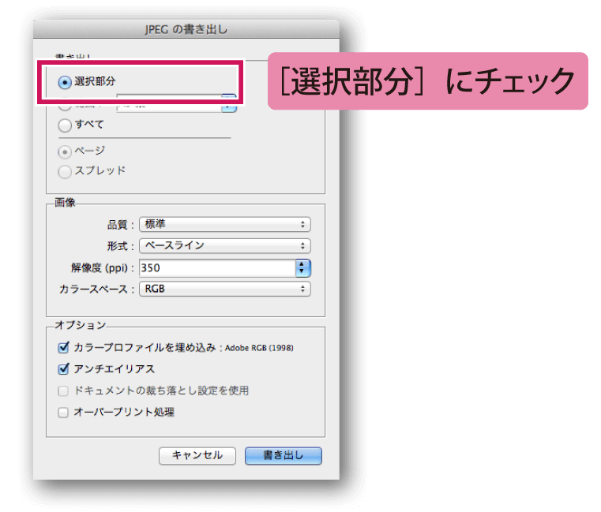Select the ページ radio button
Viewport: 601px width, 512px height.
(66, 151)
